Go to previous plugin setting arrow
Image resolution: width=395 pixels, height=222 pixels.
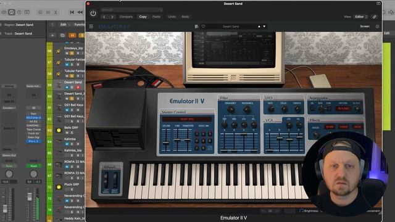[x=104, y=17]
